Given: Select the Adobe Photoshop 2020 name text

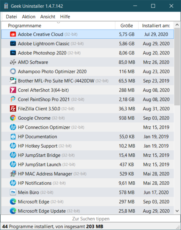Looking at the screenshot, I should coord(42,53).
